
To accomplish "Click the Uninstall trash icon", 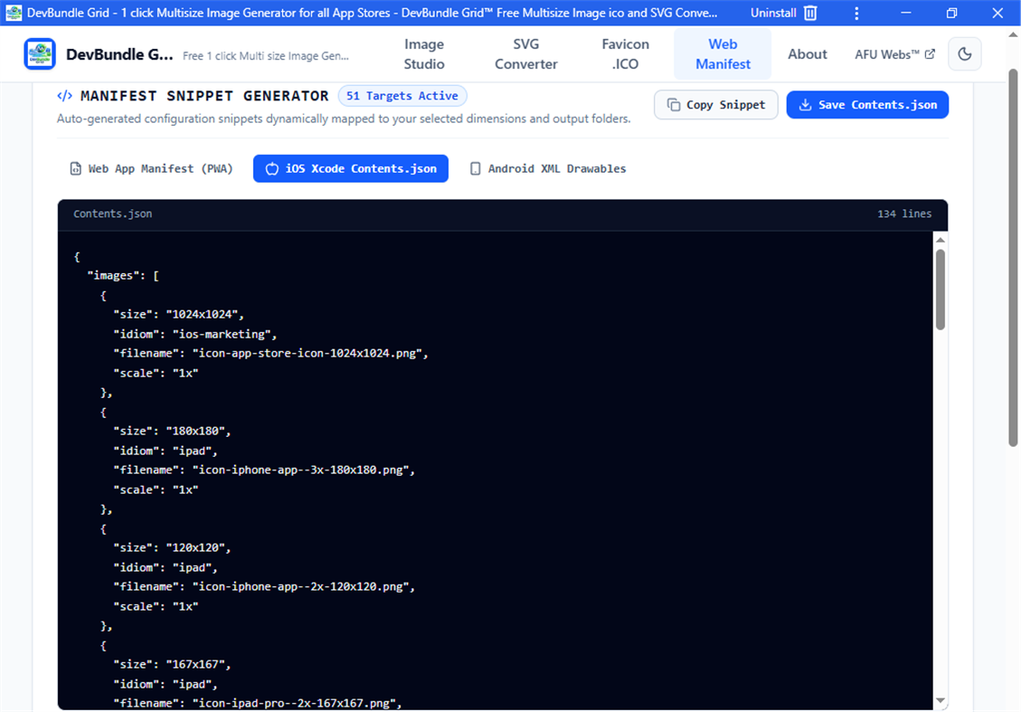I will pyautogui.click(x=810, y=13).
